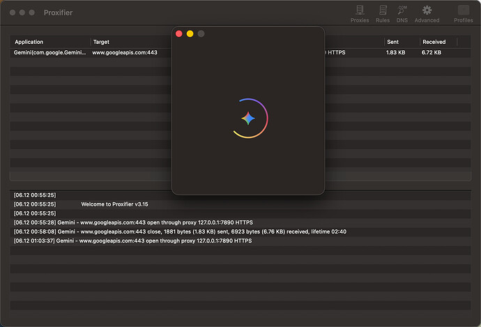Click the Proxifier window's middle traffic-light button

[22, 13]
